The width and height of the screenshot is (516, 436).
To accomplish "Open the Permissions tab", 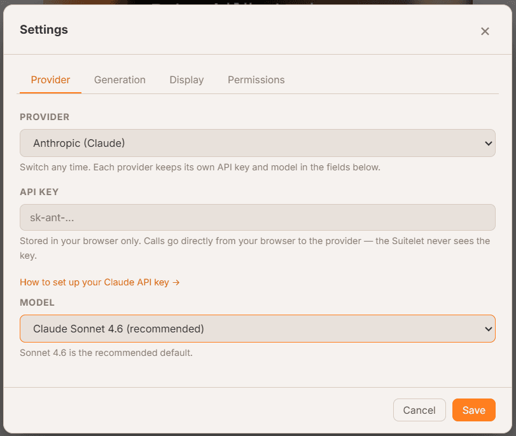I will click(256, 80).
